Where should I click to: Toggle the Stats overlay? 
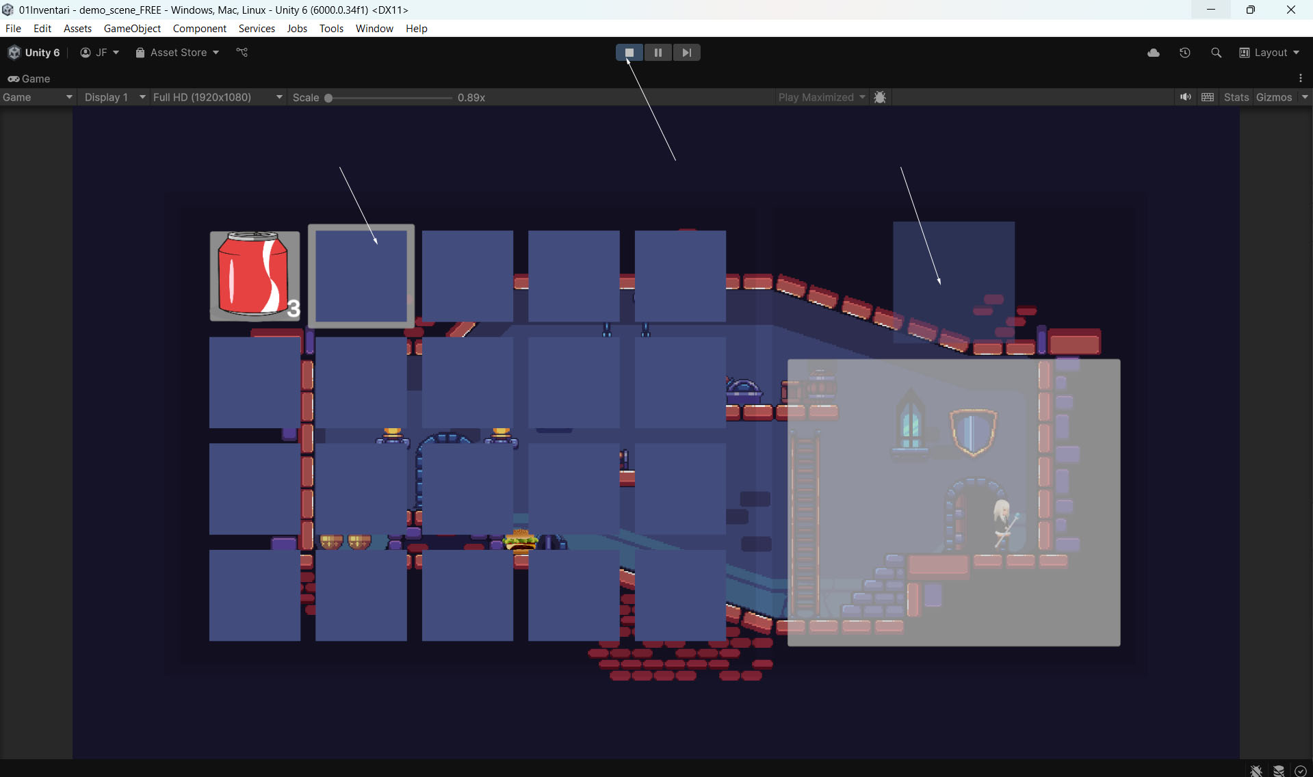(x=1236, y=97)
